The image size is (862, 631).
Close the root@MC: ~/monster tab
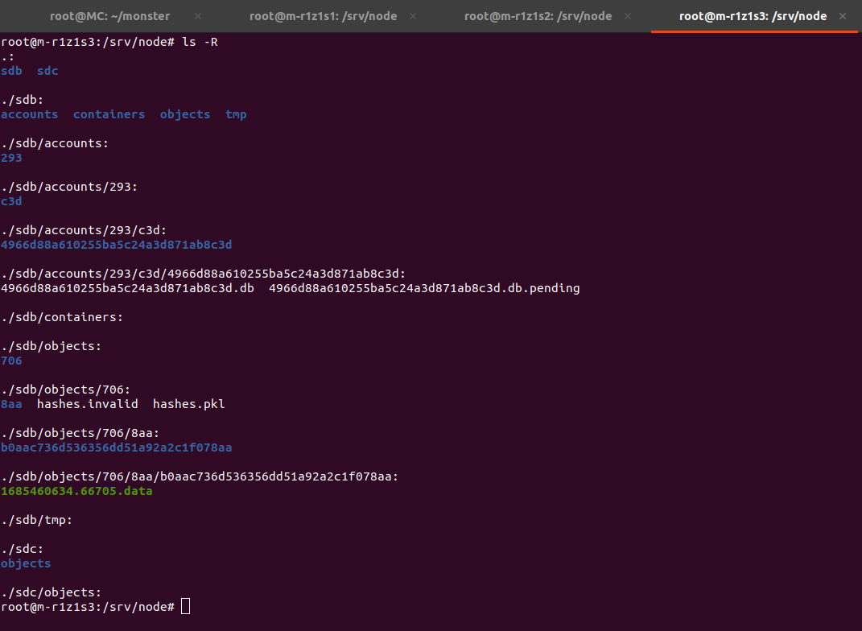(x=198, y=16)
